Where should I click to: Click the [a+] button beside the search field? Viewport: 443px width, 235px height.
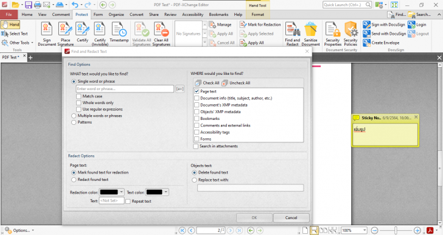point(180,89)
